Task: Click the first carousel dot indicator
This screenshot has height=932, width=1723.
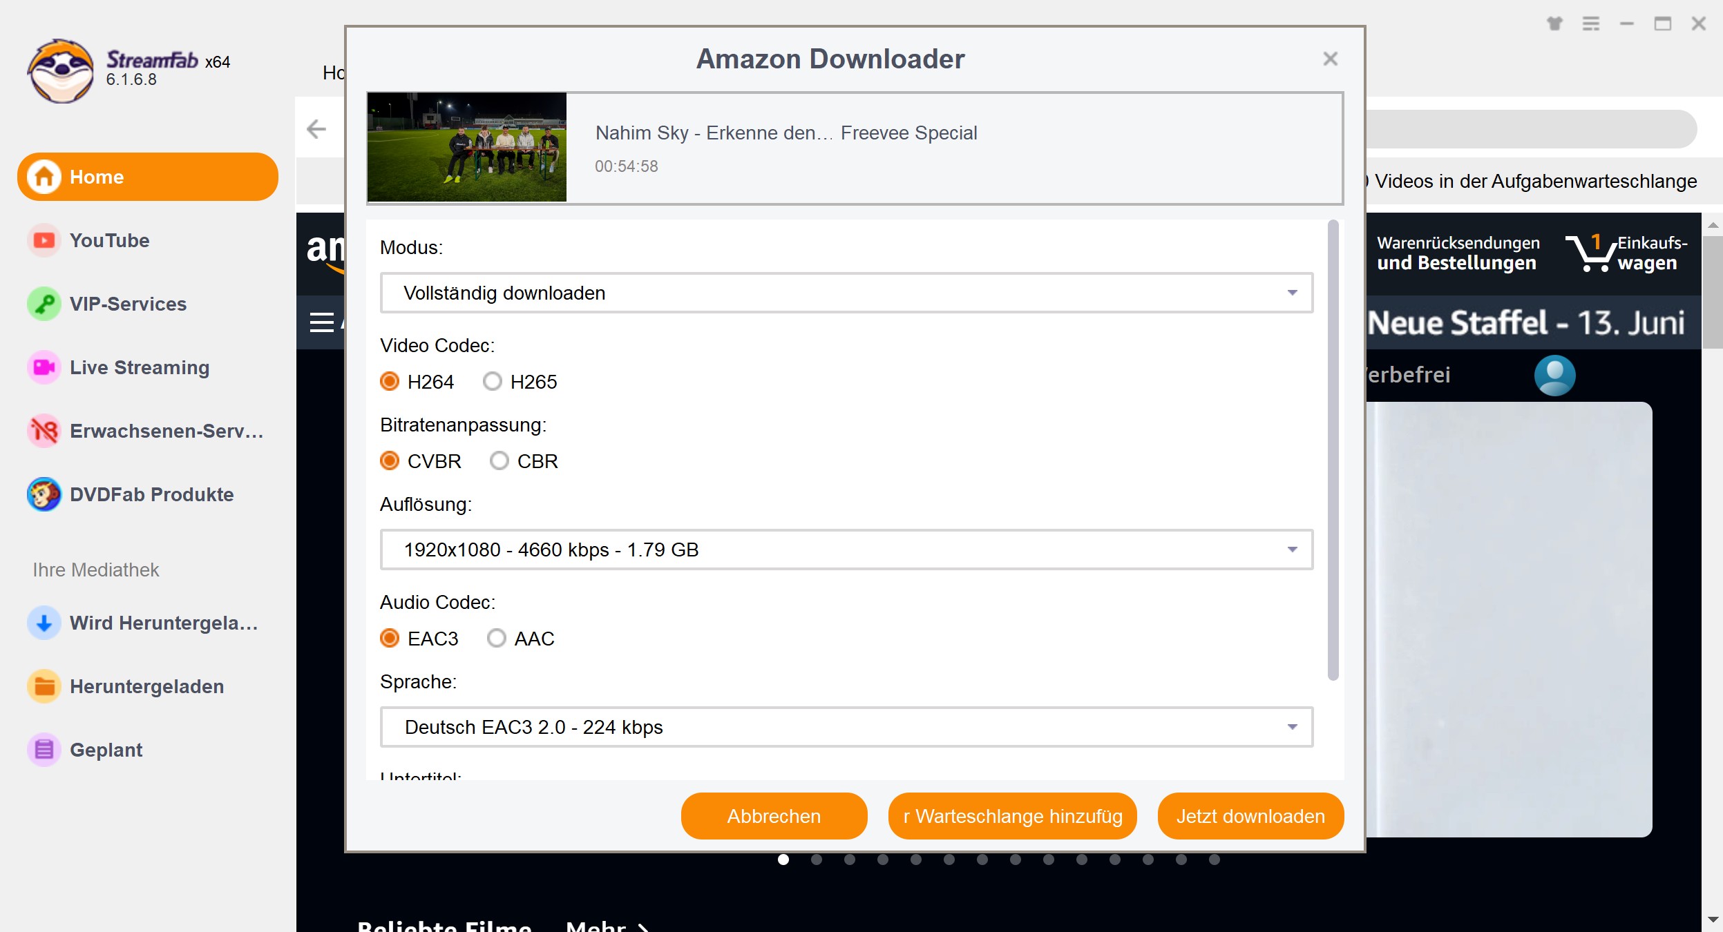Action: point(783,860)
